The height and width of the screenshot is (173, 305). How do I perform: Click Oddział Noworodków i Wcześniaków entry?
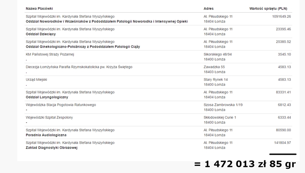107,21
